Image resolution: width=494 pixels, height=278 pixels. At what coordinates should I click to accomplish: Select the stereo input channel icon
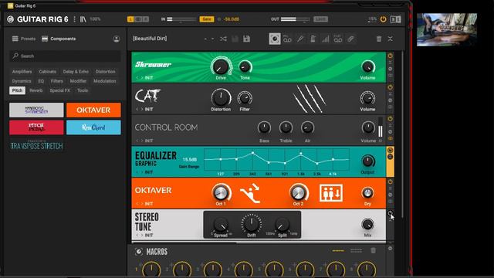point(138,19)
